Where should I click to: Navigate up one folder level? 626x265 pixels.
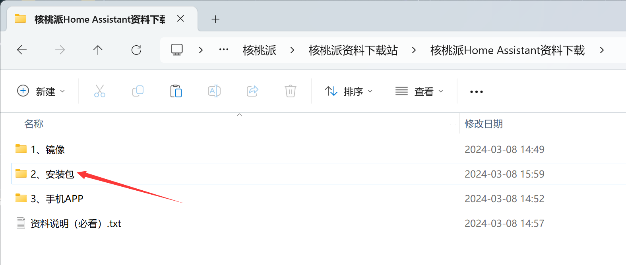pos(98,50)
